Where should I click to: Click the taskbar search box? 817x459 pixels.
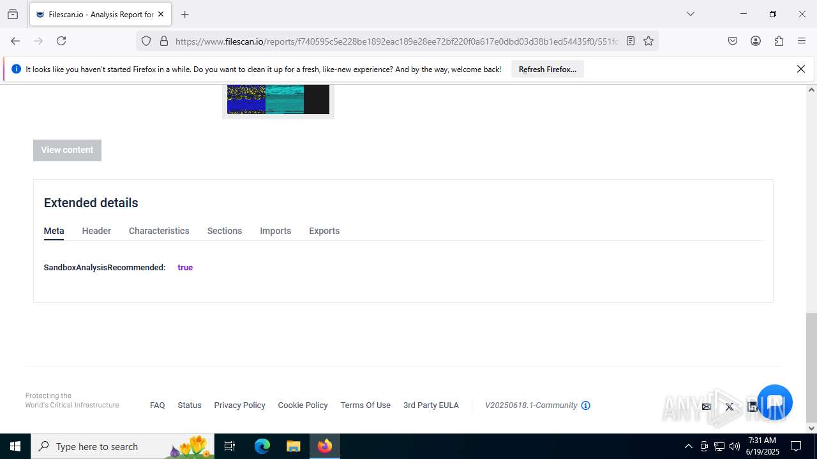tap(123, 446)
